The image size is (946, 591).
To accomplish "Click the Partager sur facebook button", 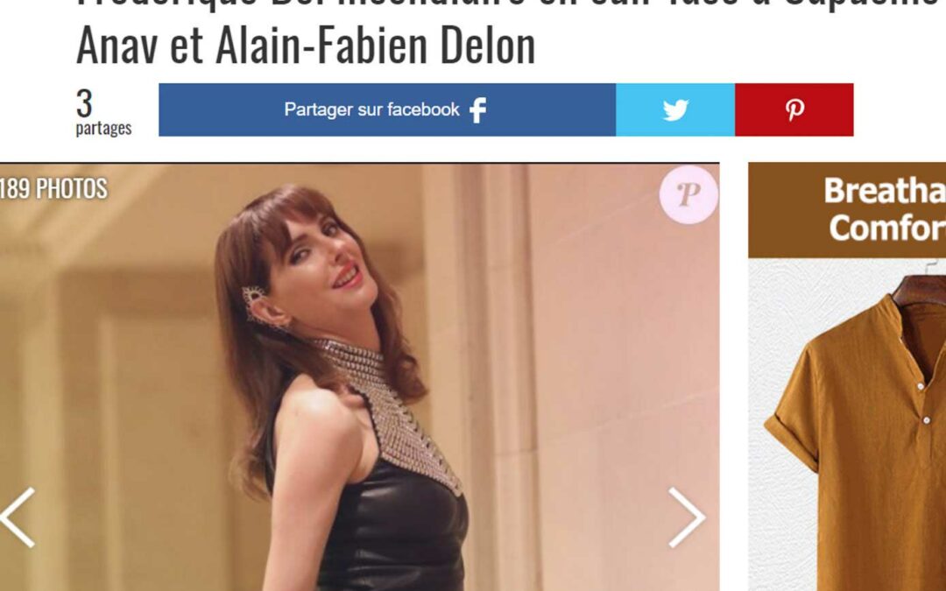I will click(387, 109).
